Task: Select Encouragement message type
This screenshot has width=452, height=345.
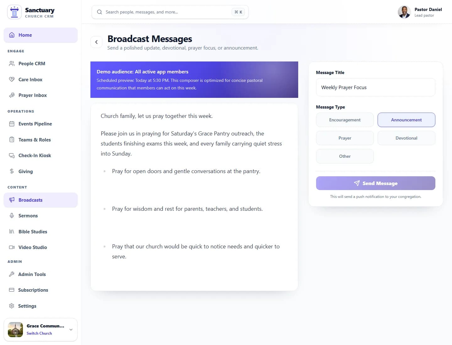Action: point(345,120)
